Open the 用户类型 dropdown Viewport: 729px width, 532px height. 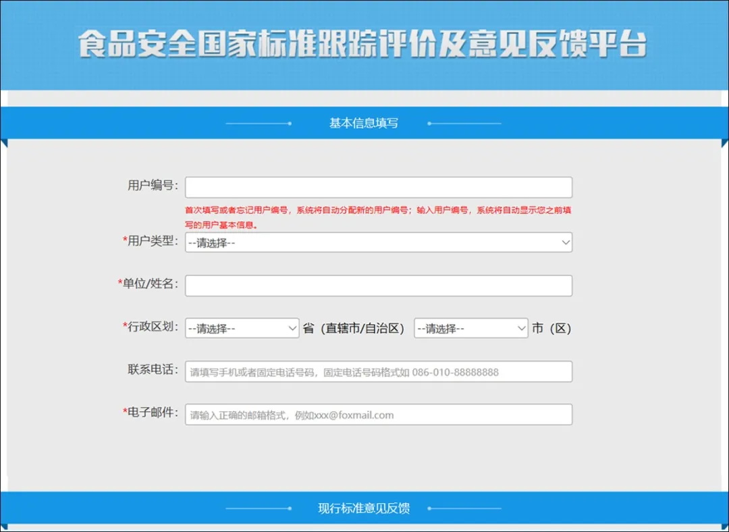378,242
